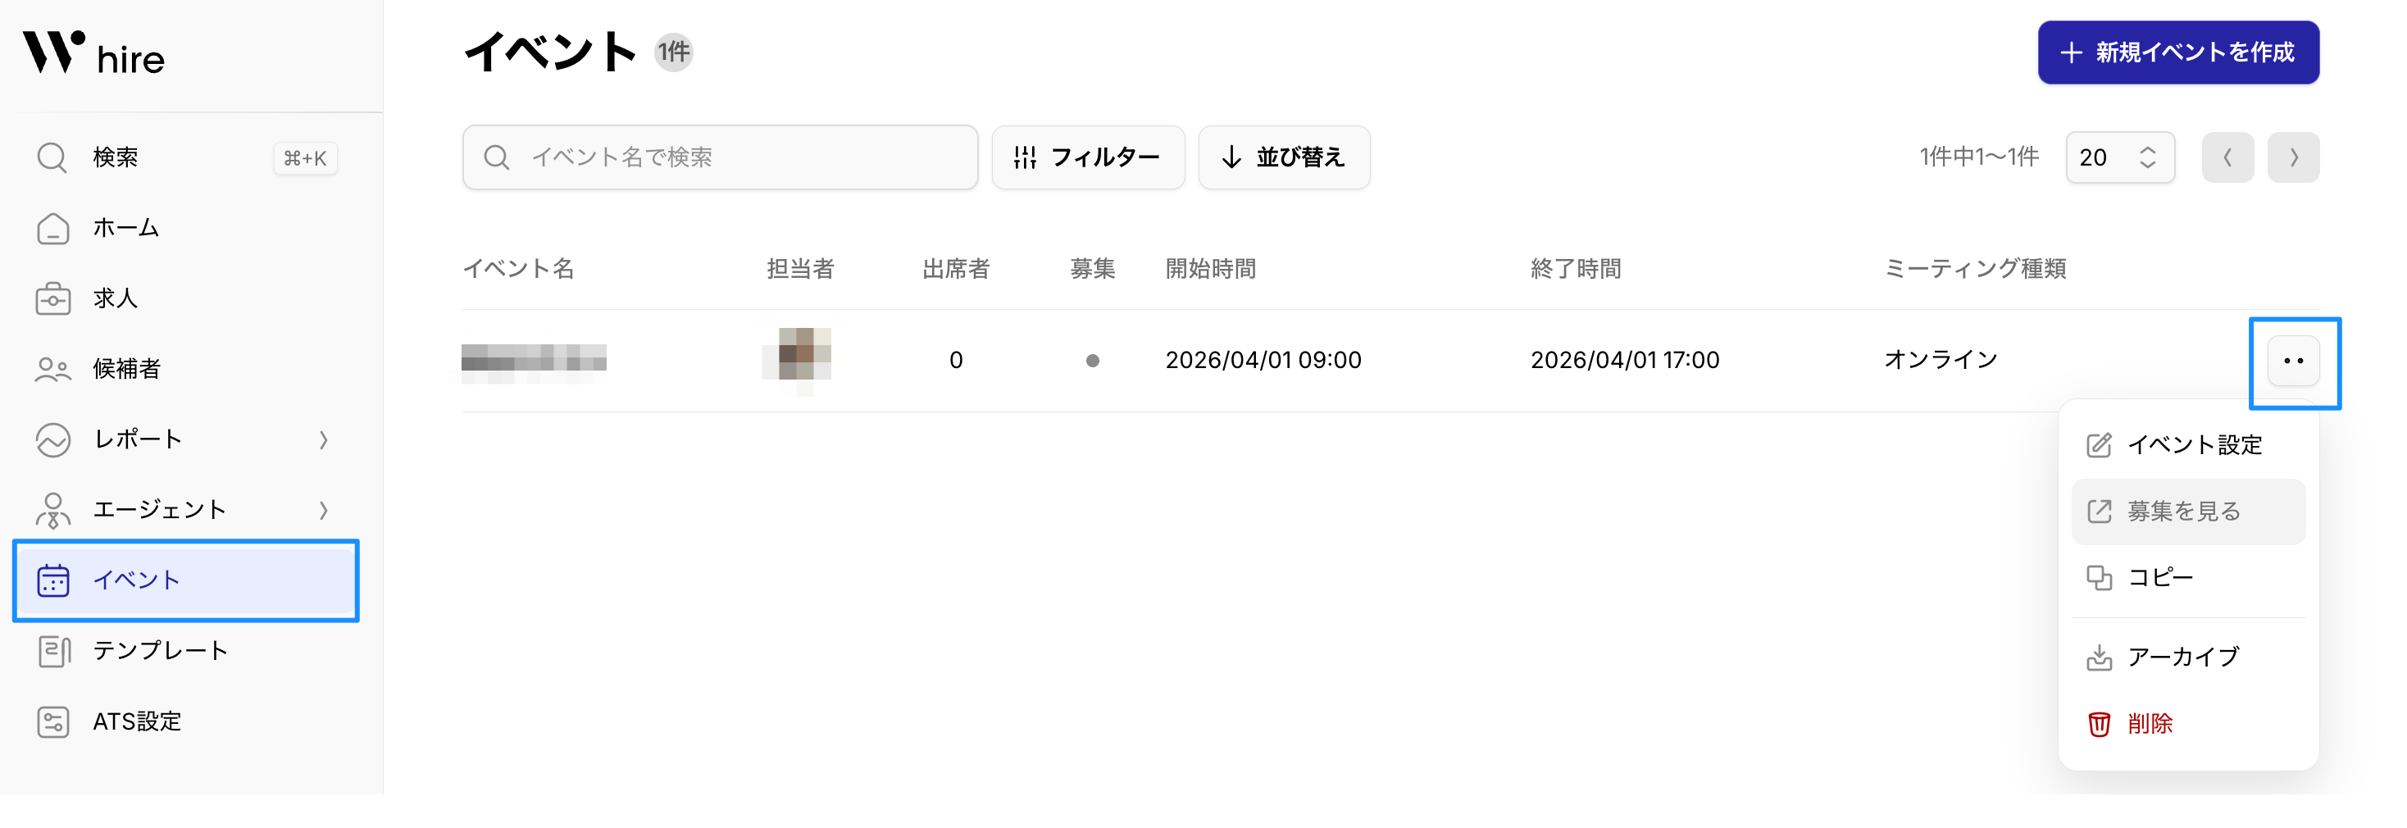
Task: Click the Wantedly hire logo
Action: (x=93, y=54)
